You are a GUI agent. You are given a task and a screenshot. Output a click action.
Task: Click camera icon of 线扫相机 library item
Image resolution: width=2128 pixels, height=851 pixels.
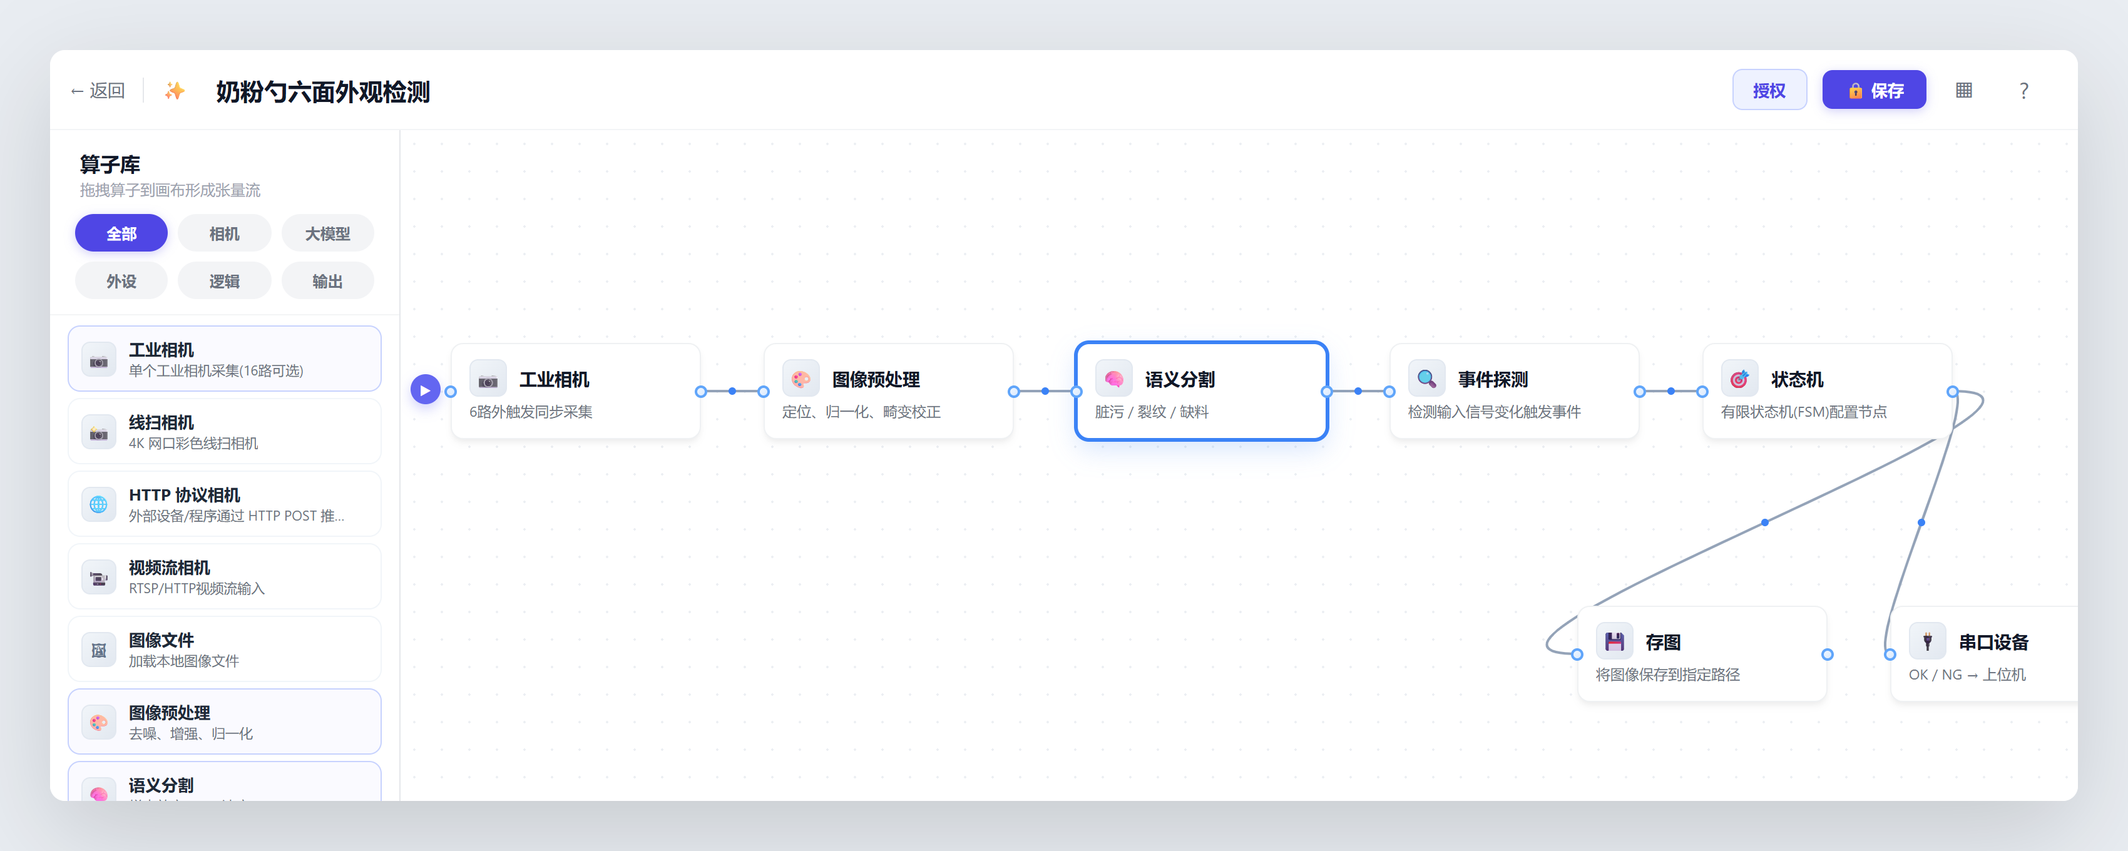98,432
